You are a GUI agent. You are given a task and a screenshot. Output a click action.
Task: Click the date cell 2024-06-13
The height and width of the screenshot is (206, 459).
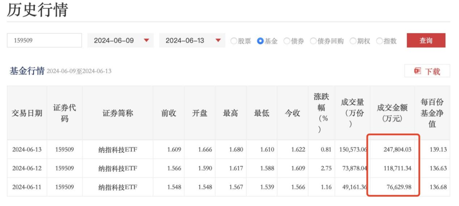[x=27, y=150]
